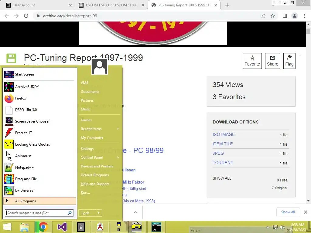Click the yellow car taskbar icon
Screen dimensions: 311x233
pos(137,227)
